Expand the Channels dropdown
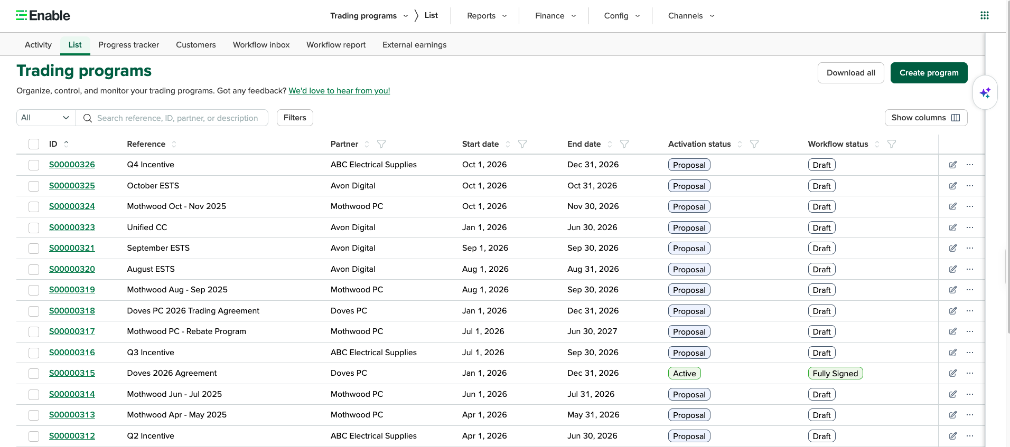 pos(691,16)
